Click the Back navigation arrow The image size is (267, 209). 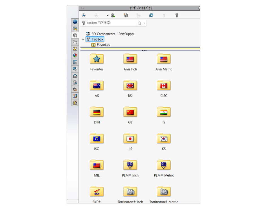pos(84,15)
